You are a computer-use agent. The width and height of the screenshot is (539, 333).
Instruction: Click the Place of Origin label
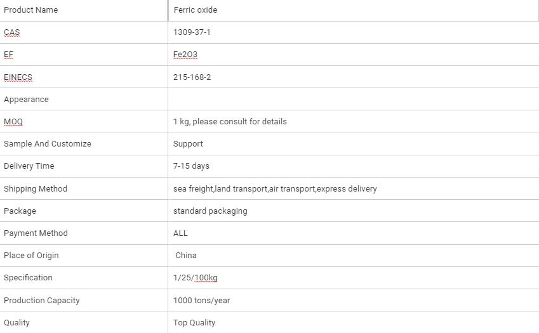point(31,255)
